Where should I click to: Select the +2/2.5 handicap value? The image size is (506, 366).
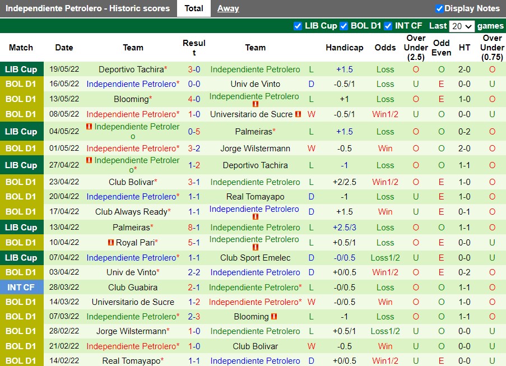pos(344,182)
